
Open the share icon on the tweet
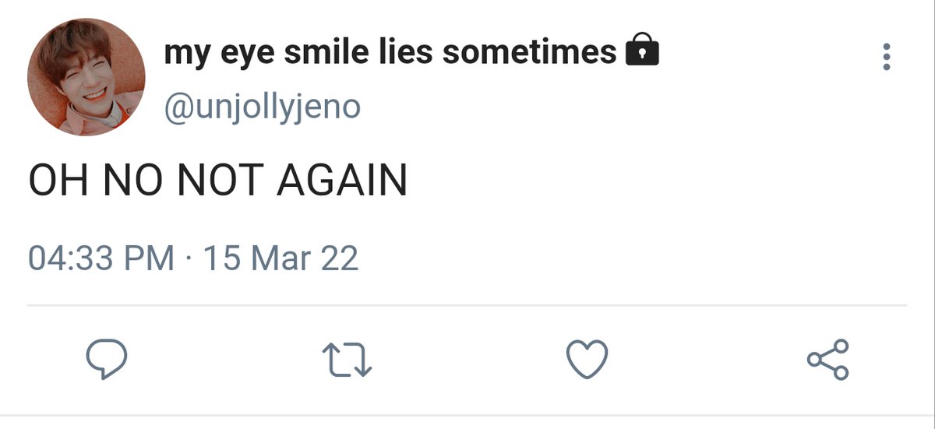827,360
